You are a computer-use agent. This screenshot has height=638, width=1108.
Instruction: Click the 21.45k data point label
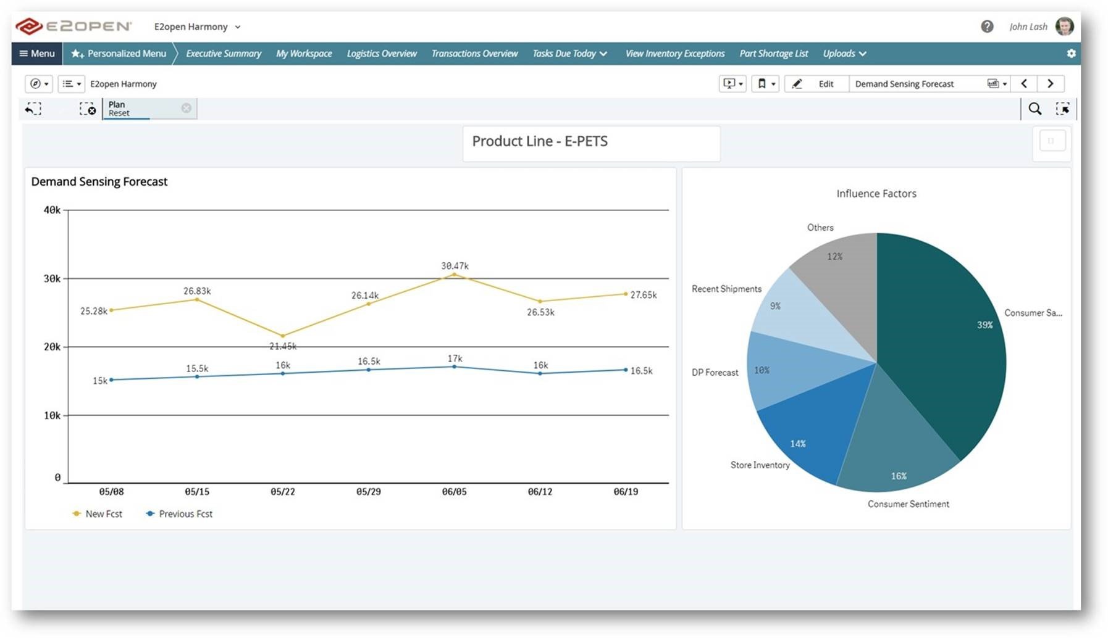click(283, 346)
